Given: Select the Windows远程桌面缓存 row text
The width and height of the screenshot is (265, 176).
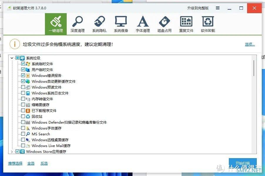Looking at the screenshot, I should pos(50,140).
